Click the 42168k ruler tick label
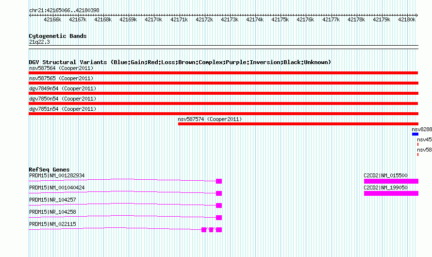 pos(103,19)
